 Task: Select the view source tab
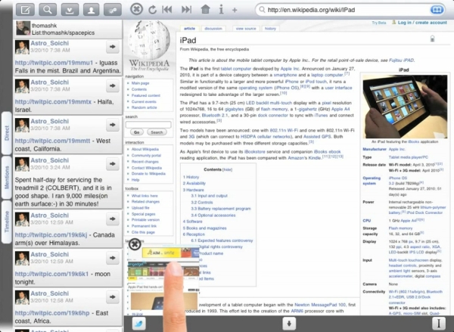(246, 29)
